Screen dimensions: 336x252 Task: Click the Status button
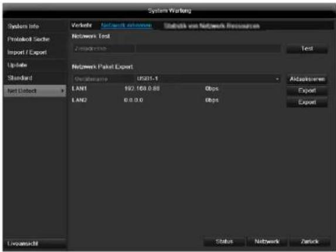pyautogui.click(x=224, y=241)
